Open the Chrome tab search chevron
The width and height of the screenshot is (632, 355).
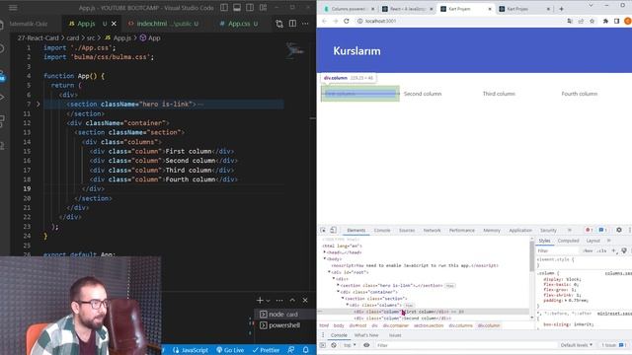tap(591, 5)
